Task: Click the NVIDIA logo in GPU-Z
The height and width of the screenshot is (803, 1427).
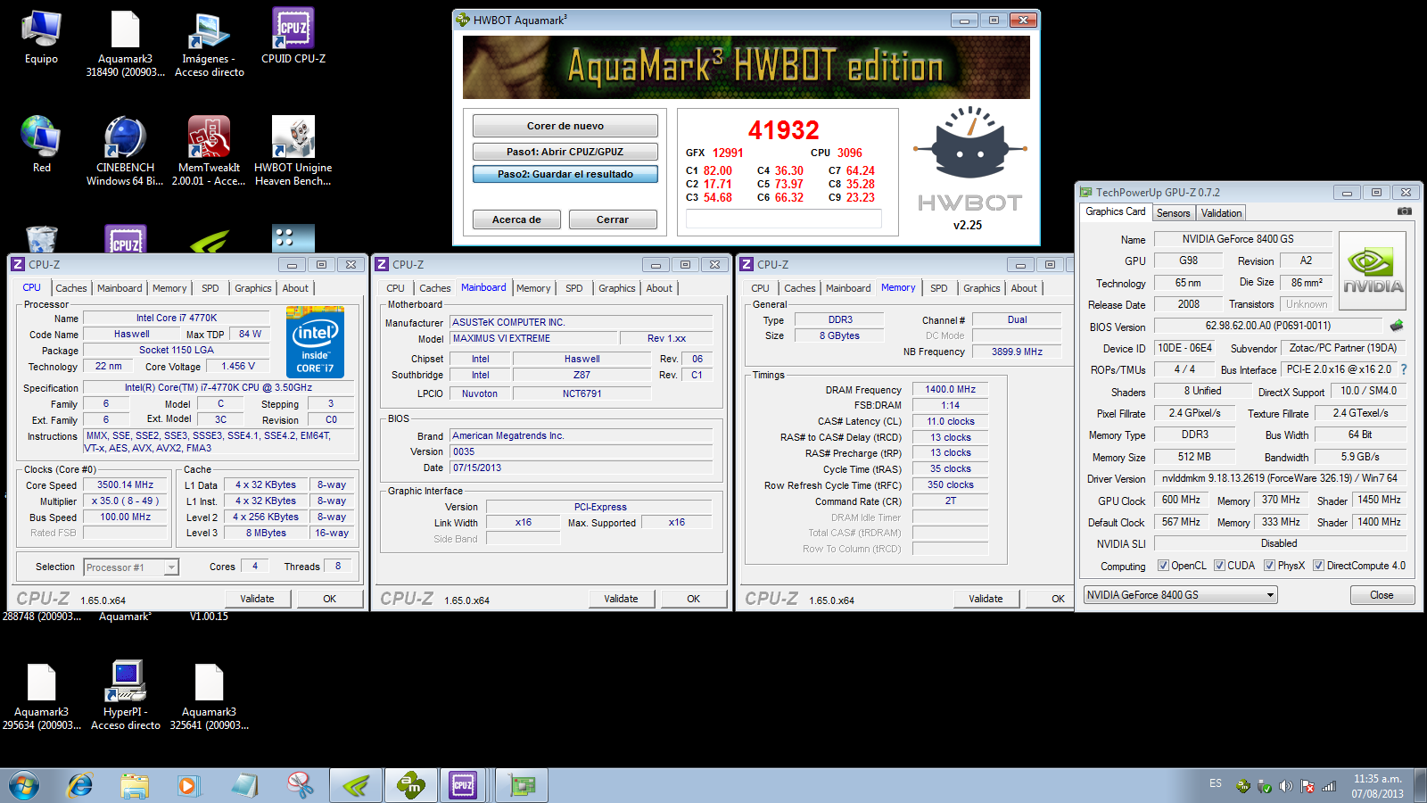Action: click(x=1373, y=270)
